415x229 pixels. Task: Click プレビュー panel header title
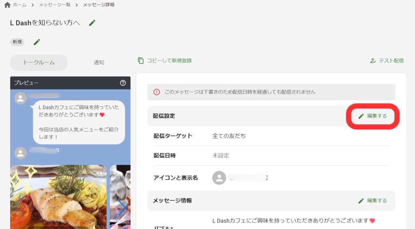26,83
